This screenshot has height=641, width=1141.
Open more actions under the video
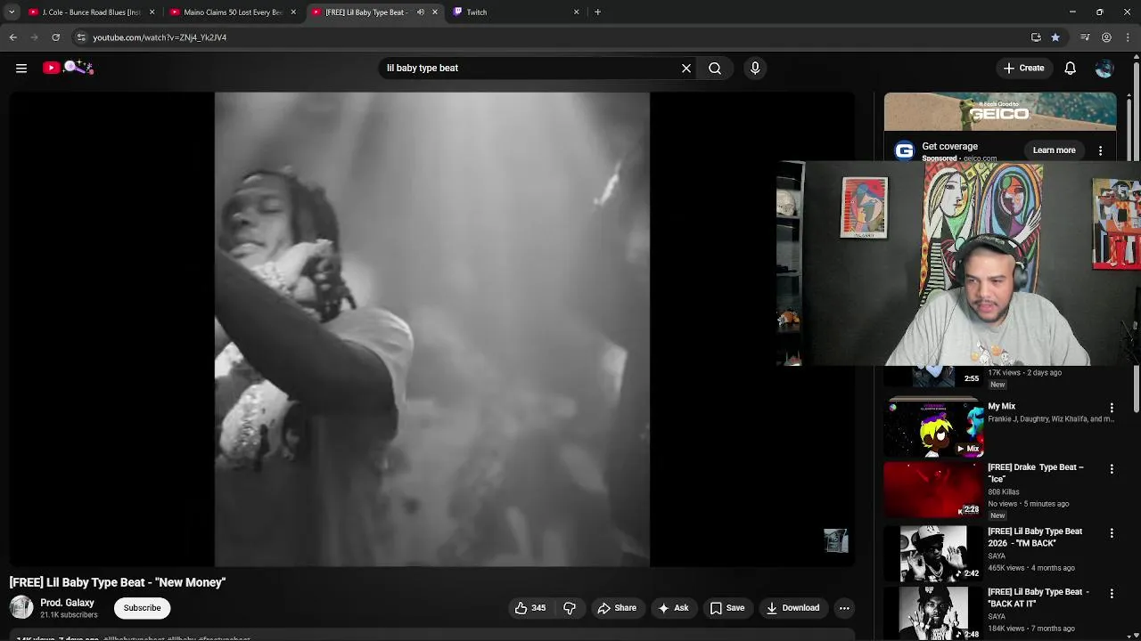click(844, 608)
